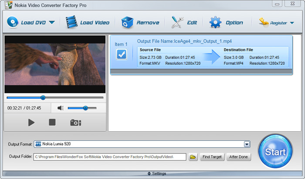Play the preview video
The image size is (305, 179).
click(31, 123)
